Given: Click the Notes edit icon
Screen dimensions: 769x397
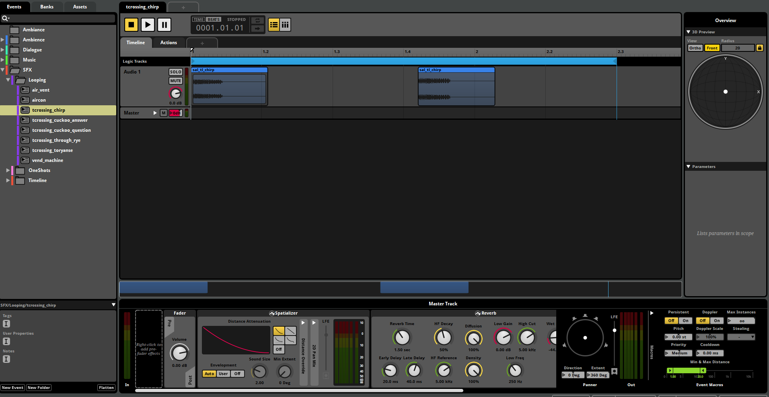Looking at the screenshot, I should pyautogui.click(x=6, y=359).
